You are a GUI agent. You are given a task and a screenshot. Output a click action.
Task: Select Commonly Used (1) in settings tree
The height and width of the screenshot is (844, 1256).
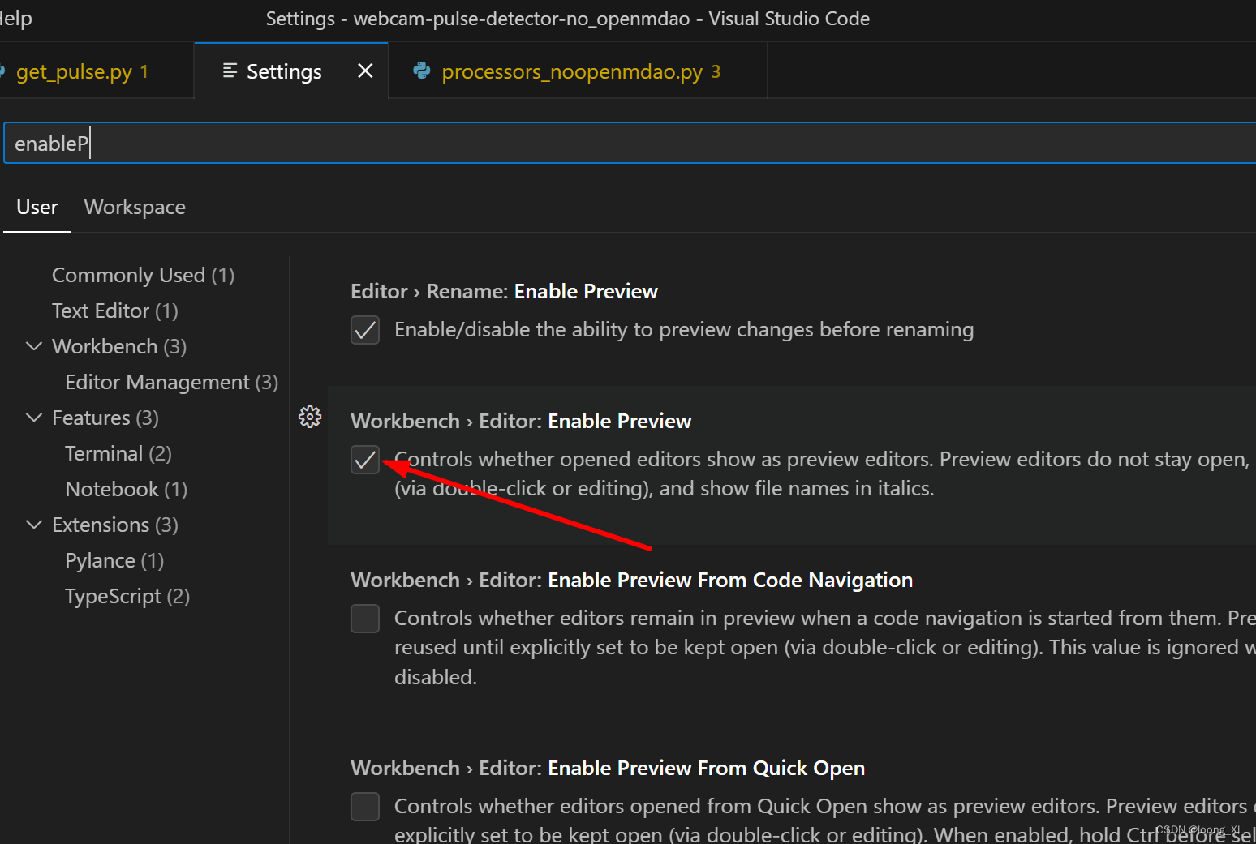pyautogui.click(x=144, y=276)
